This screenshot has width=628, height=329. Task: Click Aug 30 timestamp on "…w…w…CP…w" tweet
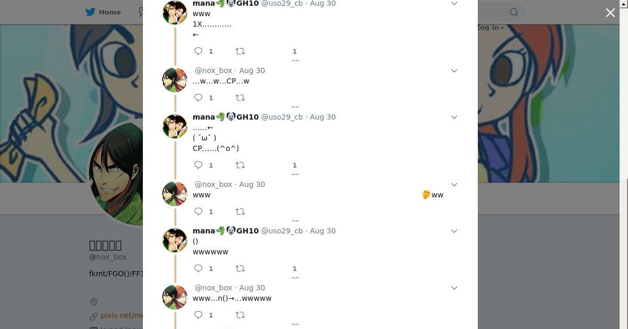[x=252, y=70]
